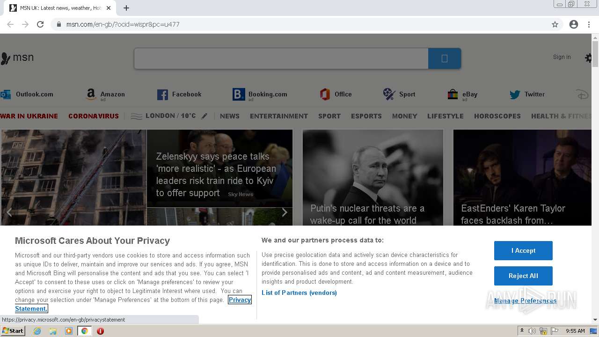The image size is (599, 337).
Task: Open SPORT navigation section
Action: tap(329, 116)
